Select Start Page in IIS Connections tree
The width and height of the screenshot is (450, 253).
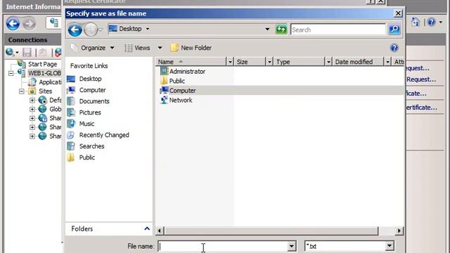(42, 64)
